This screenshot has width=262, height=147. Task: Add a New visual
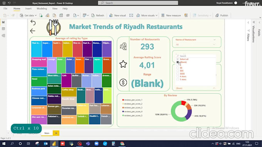click(x=117, y=15)
